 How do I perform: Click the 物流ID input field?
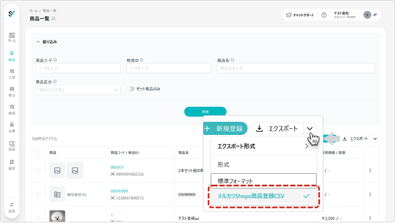(x=169, y=68)
